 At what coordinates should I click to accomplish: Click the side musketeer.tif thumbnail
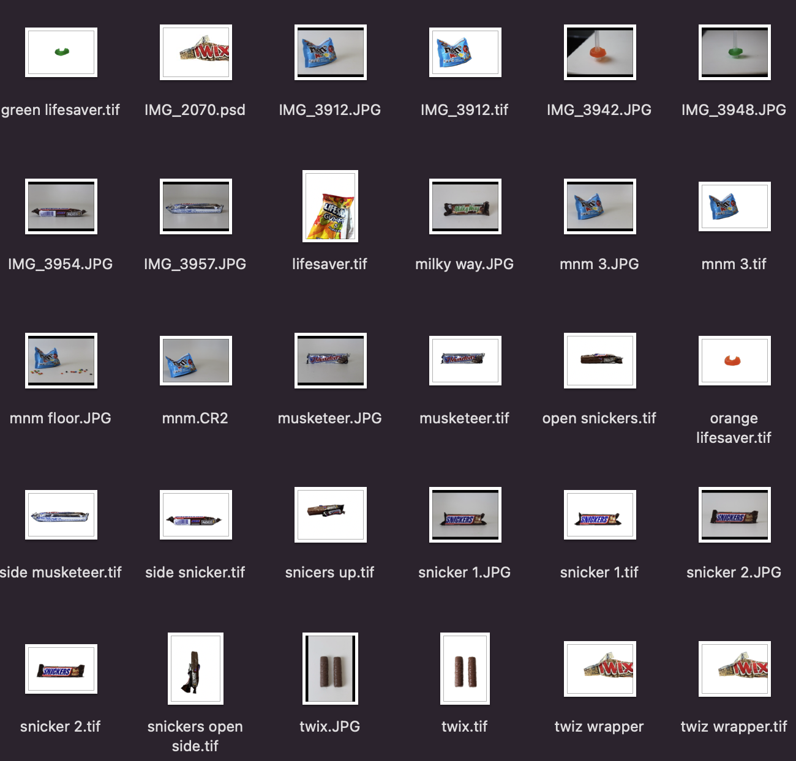point(61,514)
